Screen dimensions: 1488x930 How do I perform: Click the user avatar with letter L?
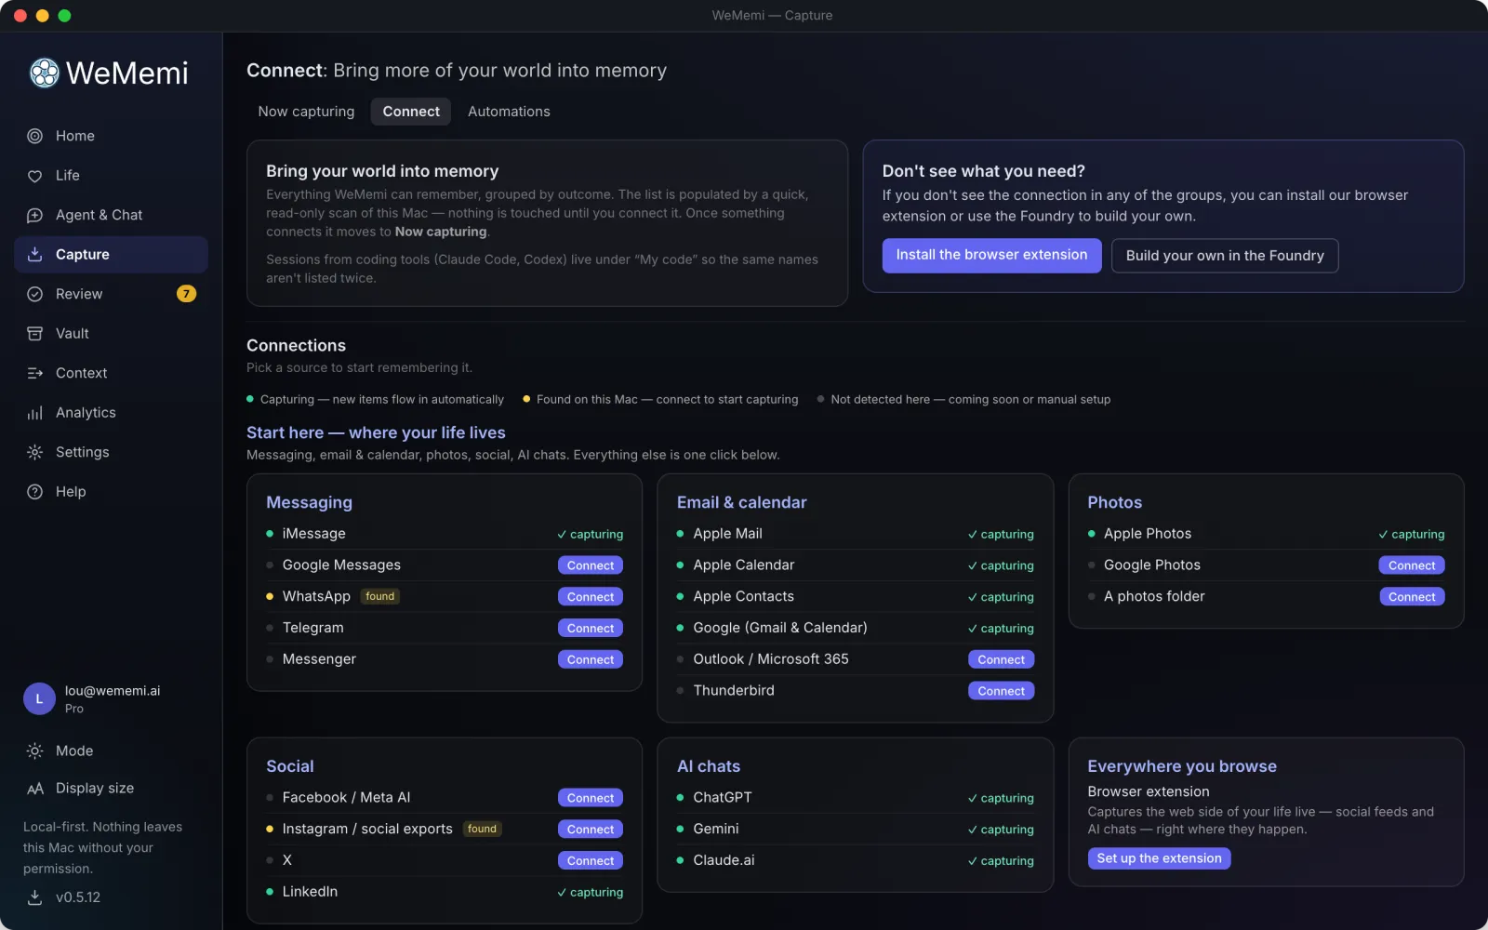[39, 698]
